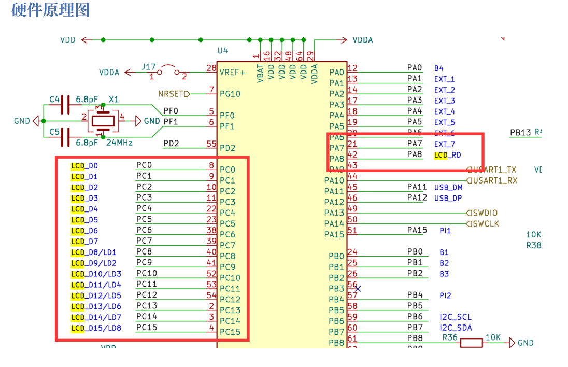This screenshot has height=367, width=568.
Task: Click the LCD_D1 net label
Action: click(x=84, y=177)
